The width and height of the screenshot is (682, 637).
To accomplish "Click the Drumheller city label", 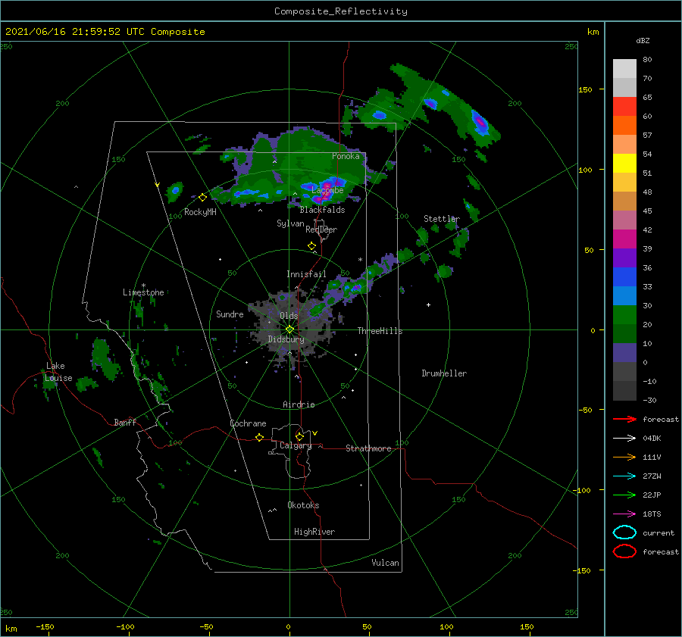I will tap(444, 373).
